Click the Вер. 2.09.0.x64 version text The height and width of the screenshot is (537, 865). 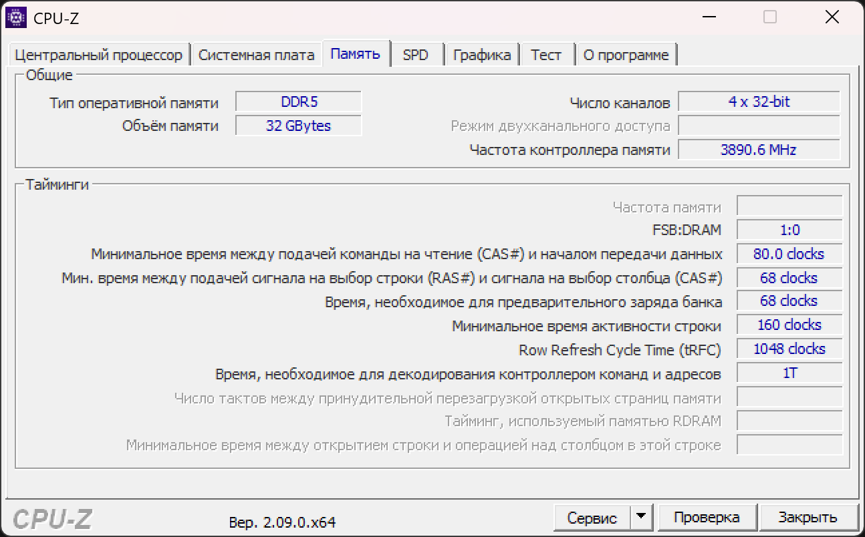tap(282, 522)
